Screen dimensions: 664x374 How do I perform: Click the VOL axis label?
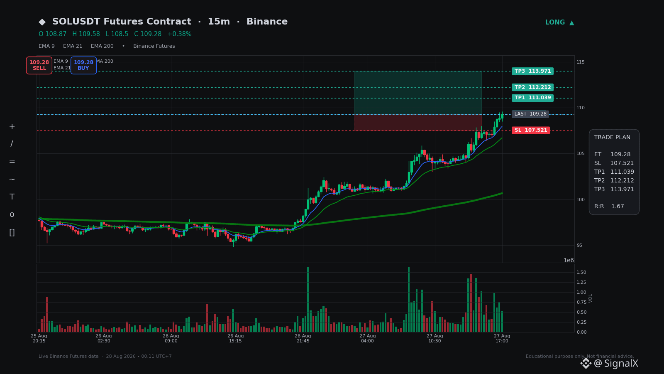(x=591, y=298)
